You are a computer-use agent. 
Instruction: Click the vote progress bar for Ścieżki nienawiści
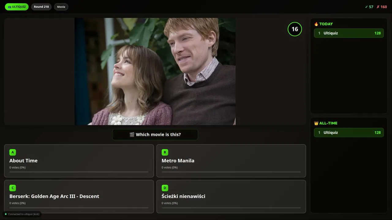pos(231,208)
